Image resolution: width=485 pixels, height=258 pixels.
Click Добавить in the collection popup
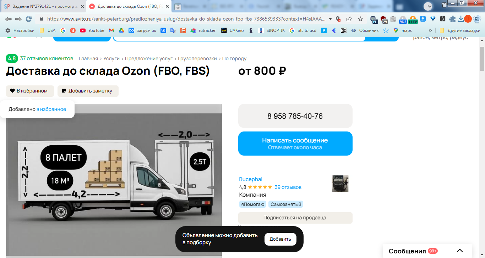tap(280, 239)
